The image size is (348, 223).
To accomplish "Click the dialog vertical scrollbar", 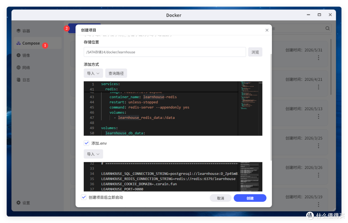I will tap(271, 107).
